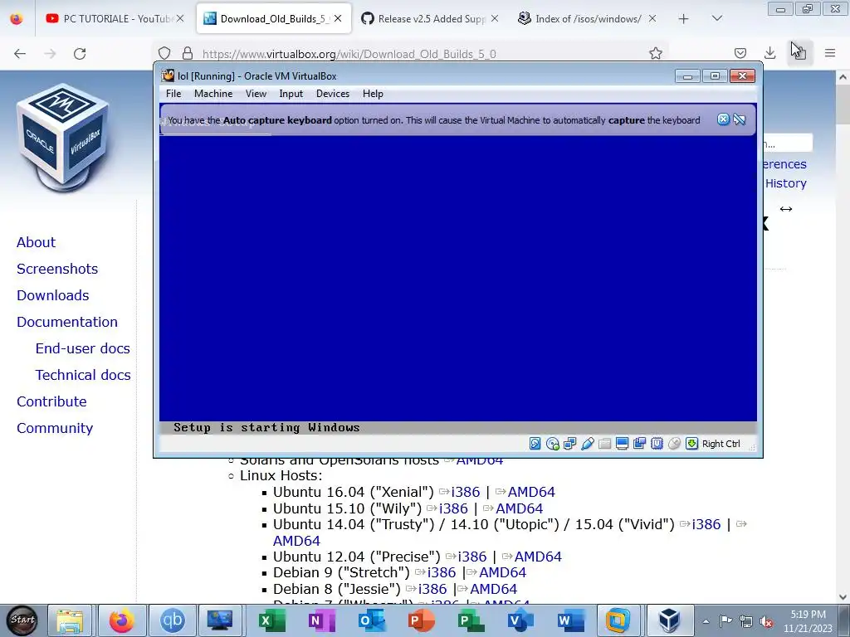Show hidden system tray icons

tap(706, 621)
